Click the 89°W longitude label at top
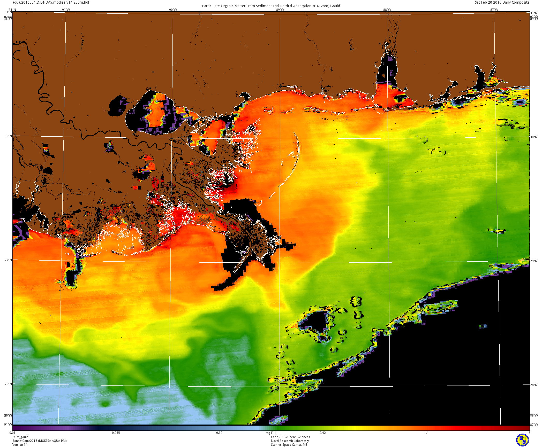The width and height of the screenshot is (542, 447). [280, 10]
